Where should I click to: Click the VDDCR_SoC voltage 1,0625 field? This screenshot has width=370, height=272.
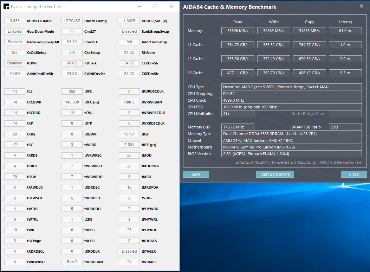click(129, 21)
